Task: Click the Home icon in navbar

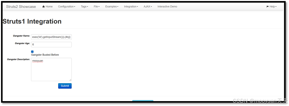Action: coord(43,7)
